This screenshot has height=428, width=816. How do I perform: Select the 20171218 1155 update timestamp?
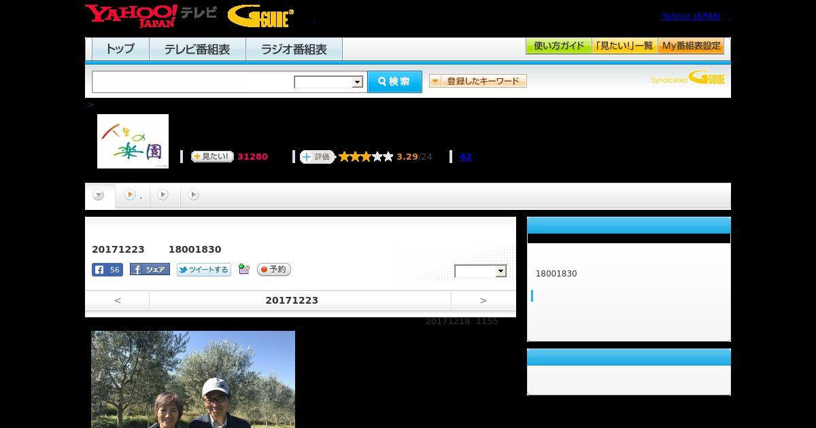click(x=462, y=321)
